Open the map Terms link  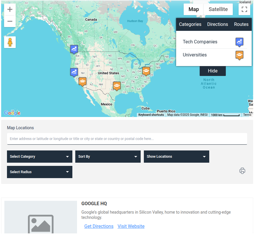pyautogui.click(x=247, y=115)
